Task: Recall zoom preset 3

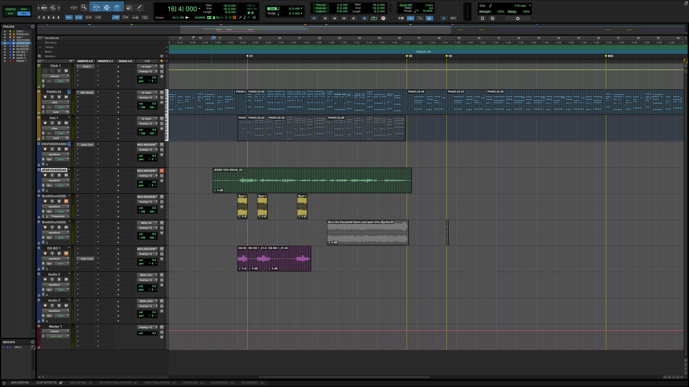Action: (49, 17)
